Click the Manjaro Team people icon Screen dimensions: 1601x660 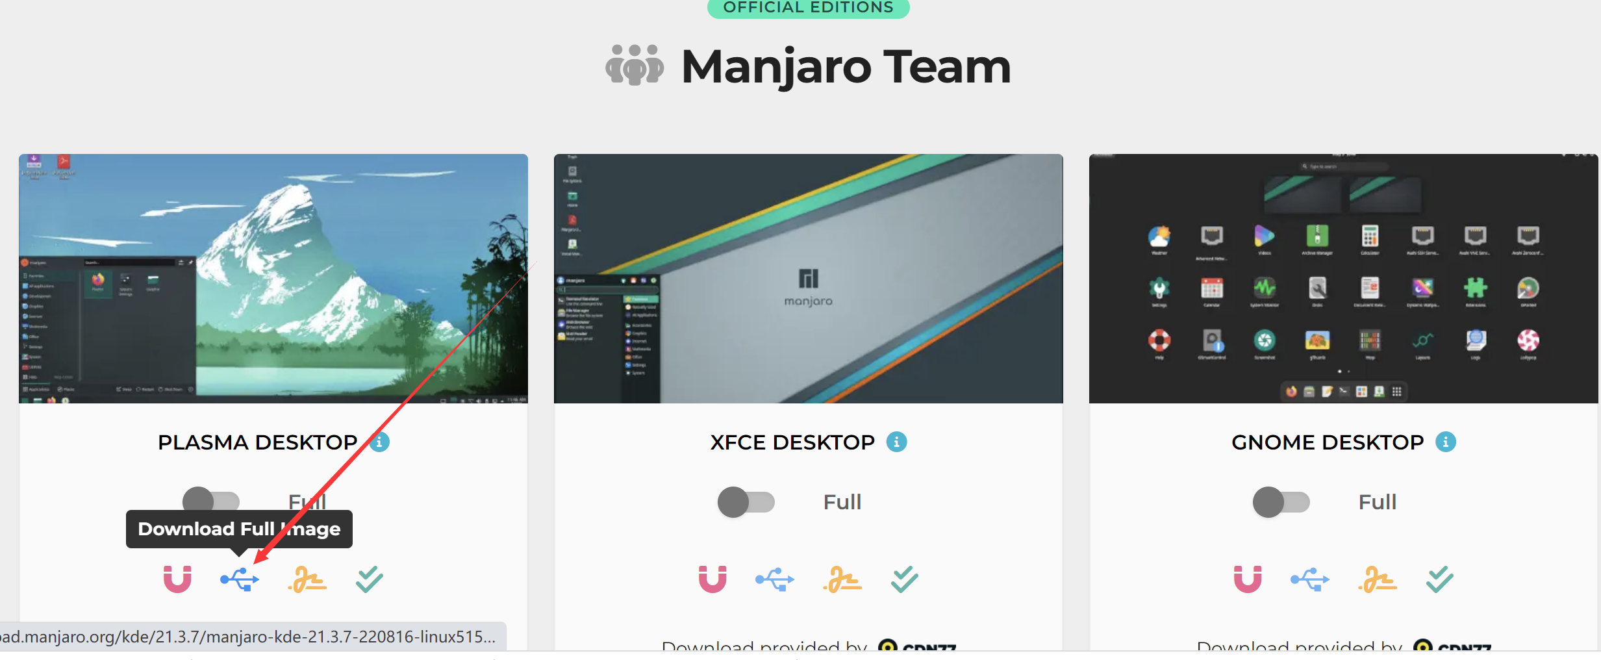[x=635, y=65]
